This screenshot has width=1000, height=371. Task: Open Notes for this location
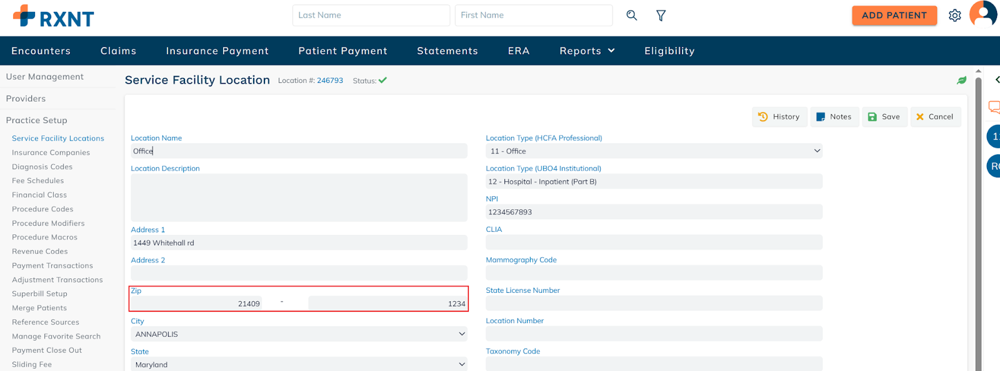pyautogui.click(x=834, y=117)
